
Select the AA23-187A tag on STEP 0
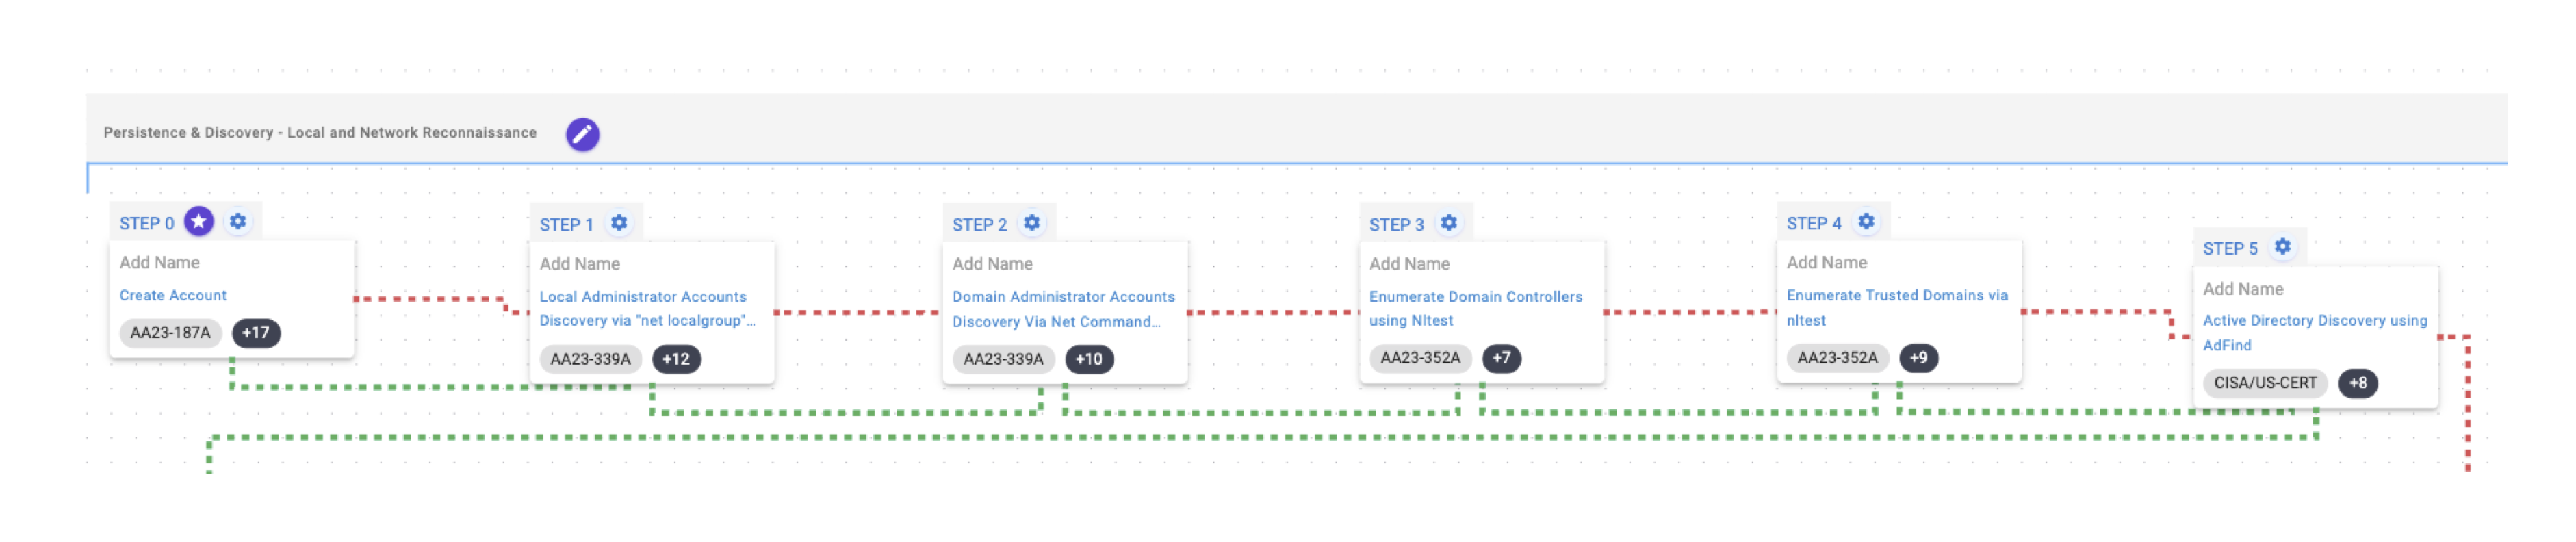pos(170,333)
